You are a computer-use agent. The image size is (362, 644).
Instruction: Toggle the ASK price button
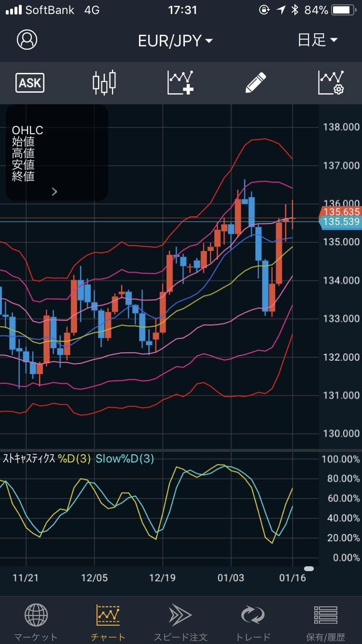pos(30,83)
